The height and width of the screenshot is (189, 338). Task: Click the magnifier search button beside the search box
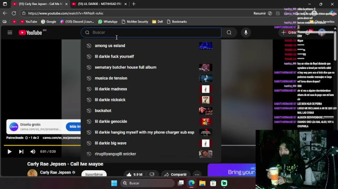(229, 33)
